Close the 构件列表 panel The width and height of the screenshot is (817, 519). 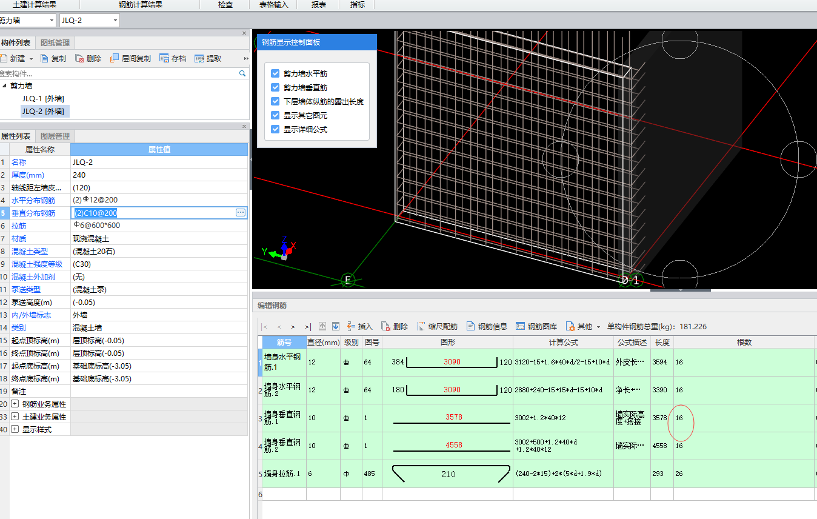click(245, 33)
